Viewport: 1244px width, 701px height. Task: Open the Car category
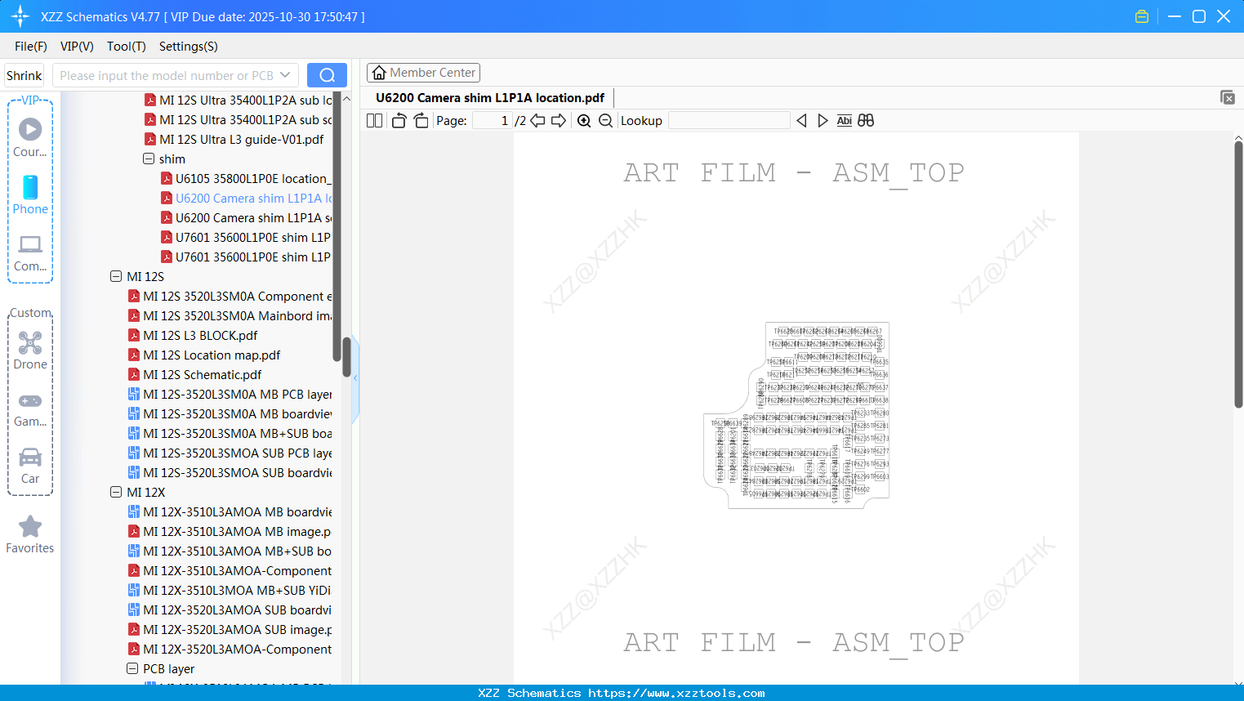(30, 465)
